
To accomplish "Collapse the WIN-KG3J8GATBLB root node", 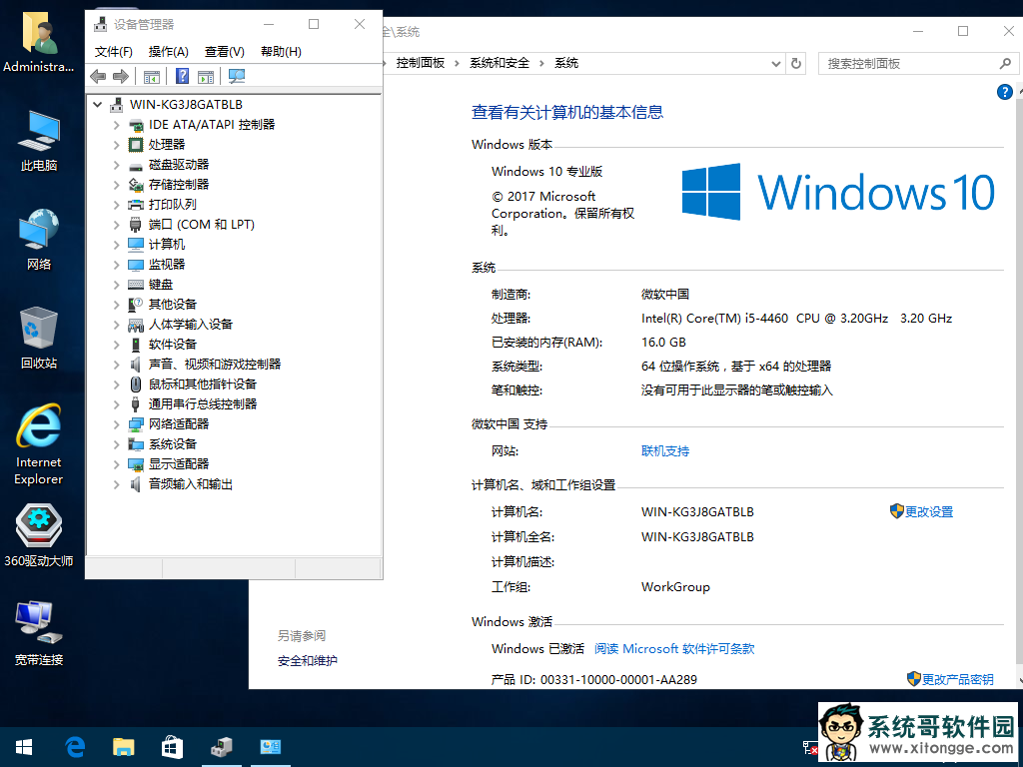I will 97,104.
